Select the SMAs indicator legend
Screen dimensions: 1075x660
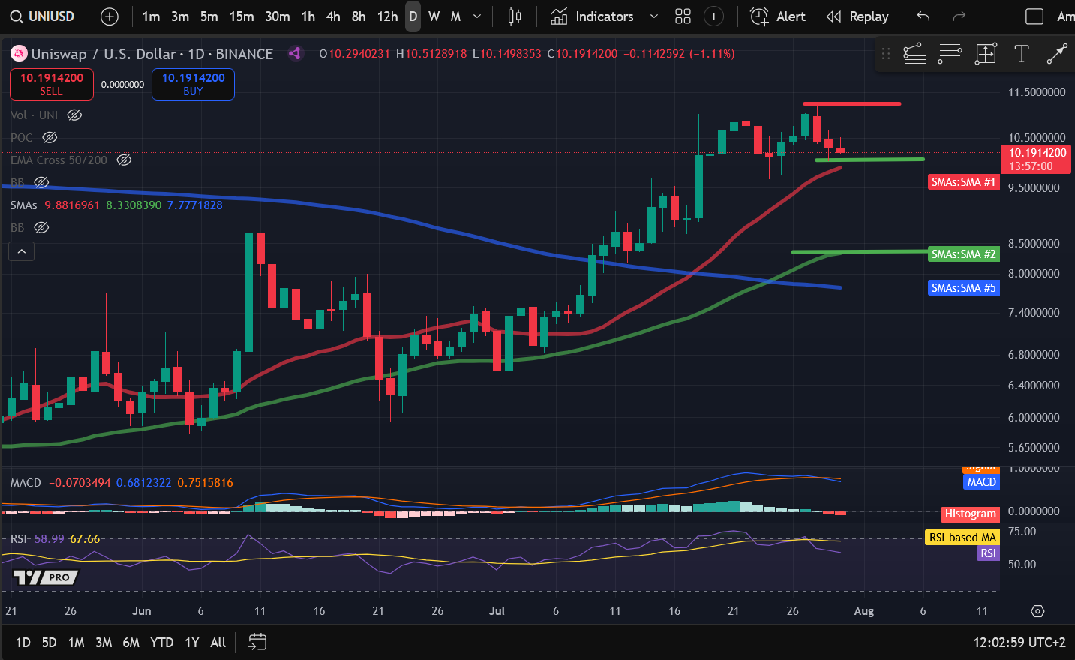tap(24, 205)
